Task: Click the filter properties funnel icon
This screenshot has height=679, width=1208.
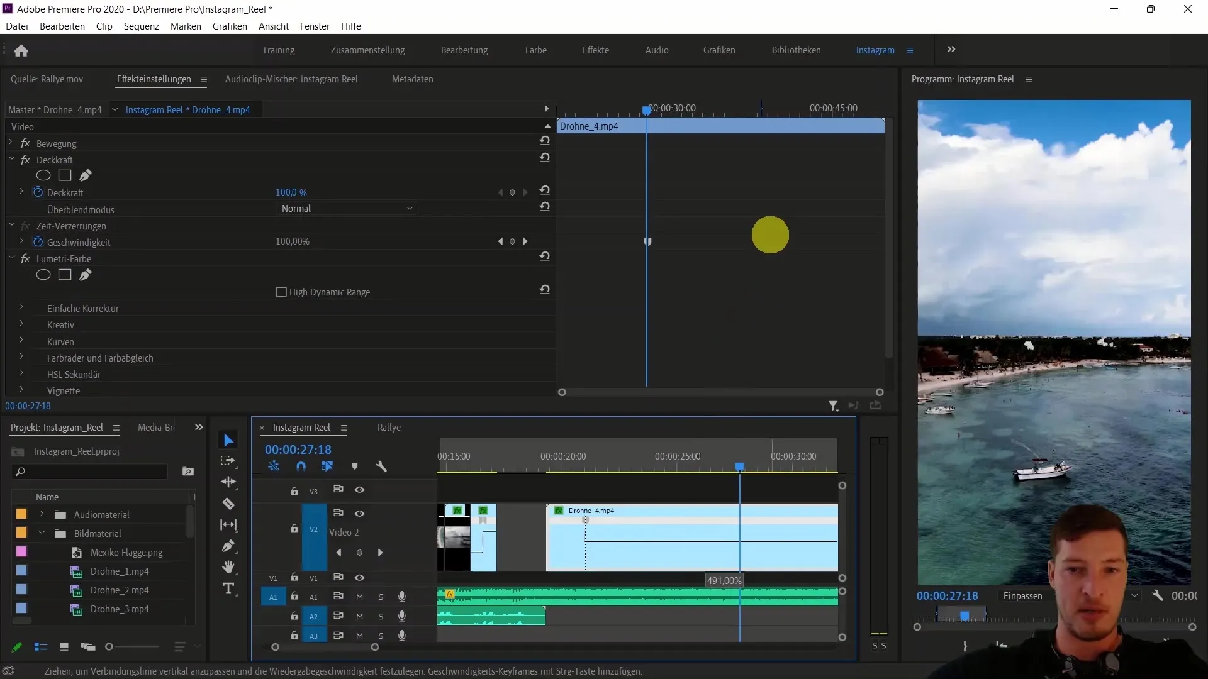Action: [833, 406]
